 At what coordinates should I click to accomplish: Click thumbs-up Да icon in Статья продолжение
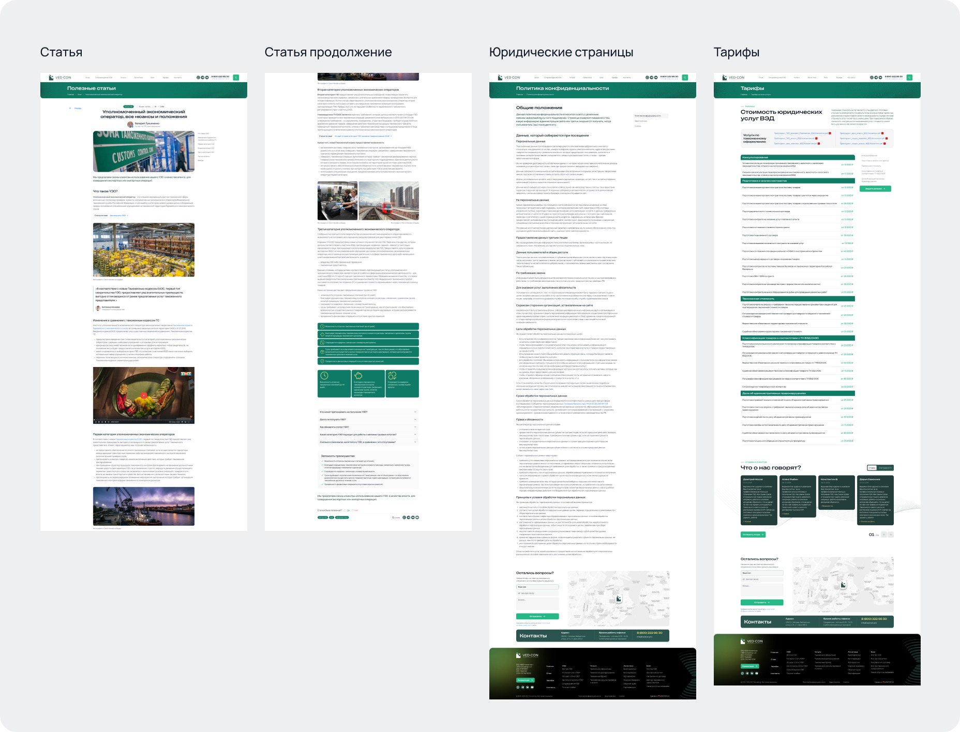(345, 510)
